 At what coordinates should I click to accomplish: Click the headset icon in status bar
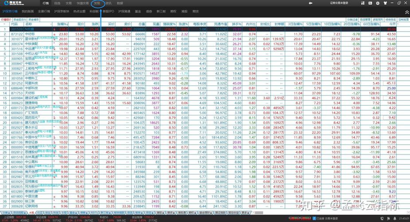(x=382, y=218)
